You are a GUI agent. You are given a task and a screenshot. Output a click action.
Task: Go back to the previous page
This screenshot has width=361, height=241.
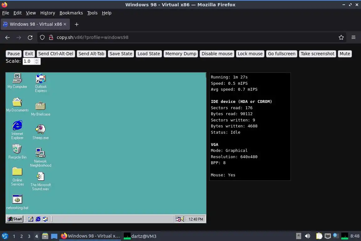pos(8,37)
